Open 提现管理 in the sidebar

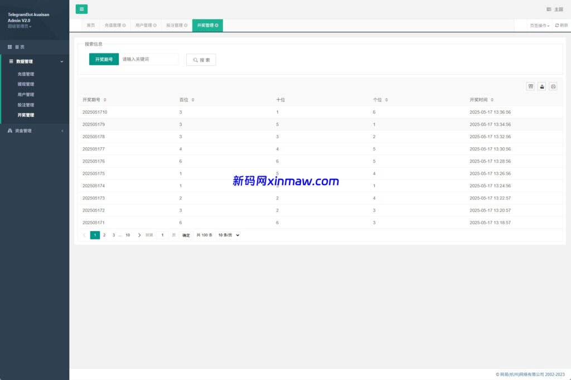[26, 84]
